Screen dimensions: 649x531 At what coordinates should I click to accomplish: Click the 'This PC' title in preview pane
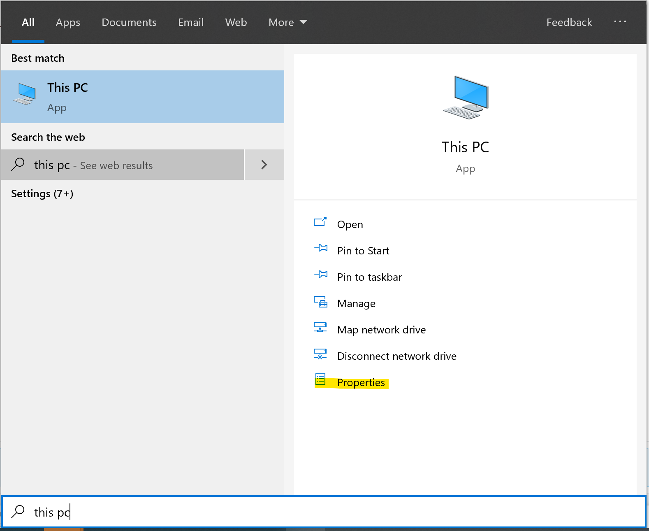pyautogui.click(x=465, y=147)
